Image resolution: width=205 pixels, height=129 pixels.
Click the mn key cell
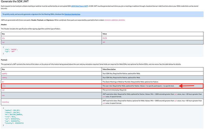click(x=51, y=82)
